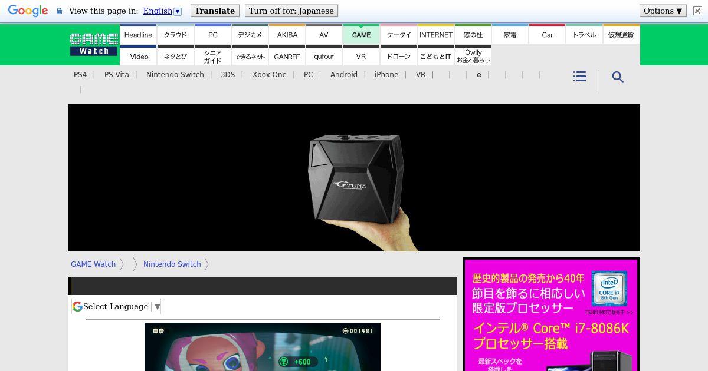This screenshot has width=708, height=371.
Task: Click the lock icon in translate bar
Action: pos(59,11)
